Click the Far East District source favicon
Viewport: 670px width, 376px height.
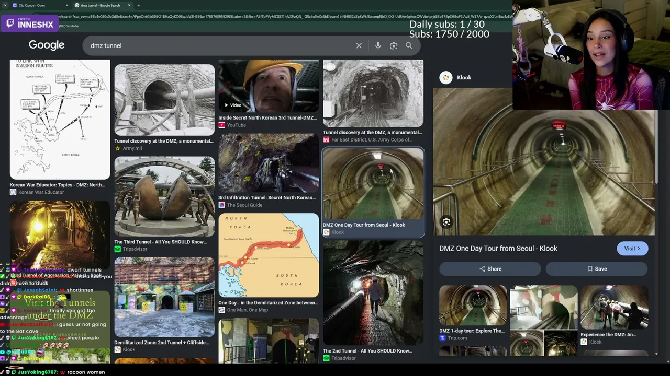coord(327,140)
